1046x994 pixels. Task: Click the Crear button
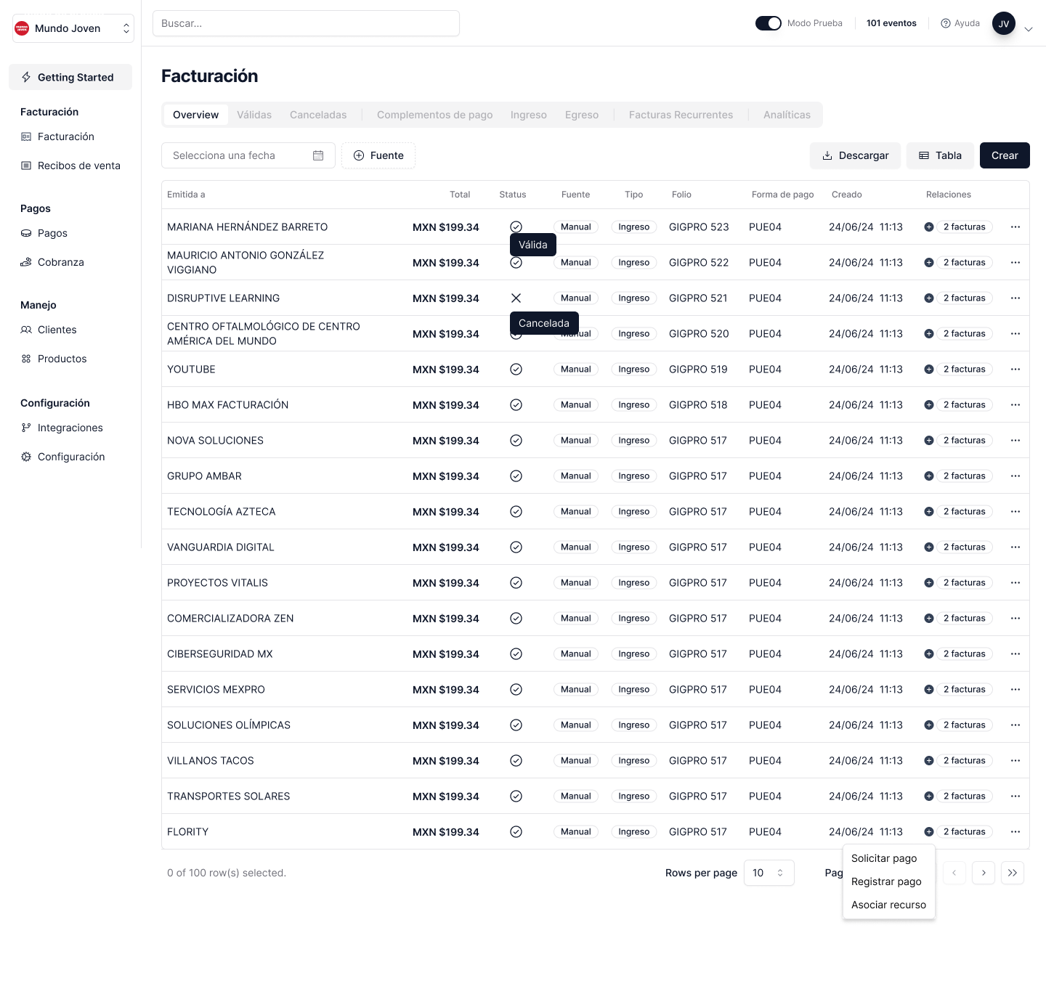(1005, 155)
